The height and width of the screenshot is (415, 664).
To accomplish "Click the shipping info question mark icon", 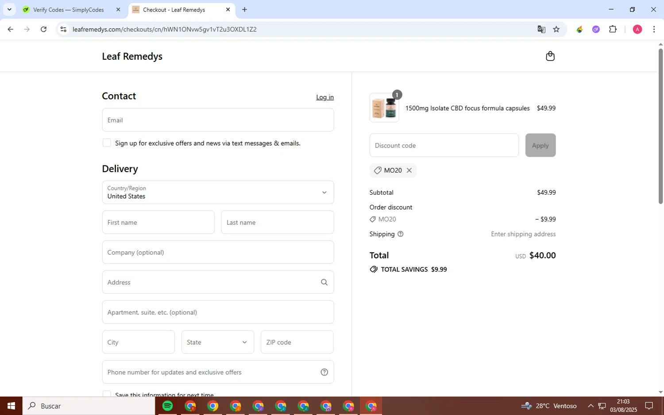I will click(x=401, y=234).
